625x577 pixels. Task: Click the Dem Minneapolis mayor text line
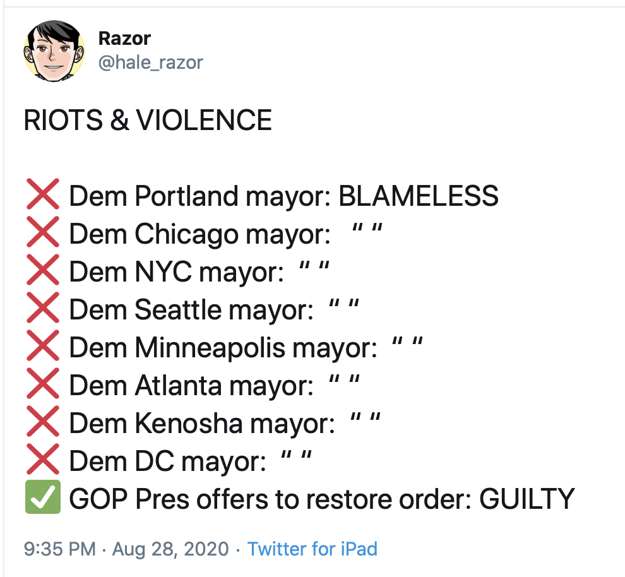coord(246,347)
